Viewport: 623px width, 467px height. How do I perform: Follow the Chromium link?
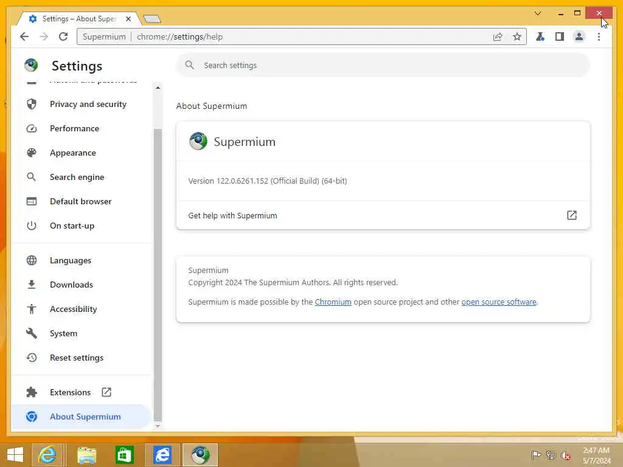point(333,302)
